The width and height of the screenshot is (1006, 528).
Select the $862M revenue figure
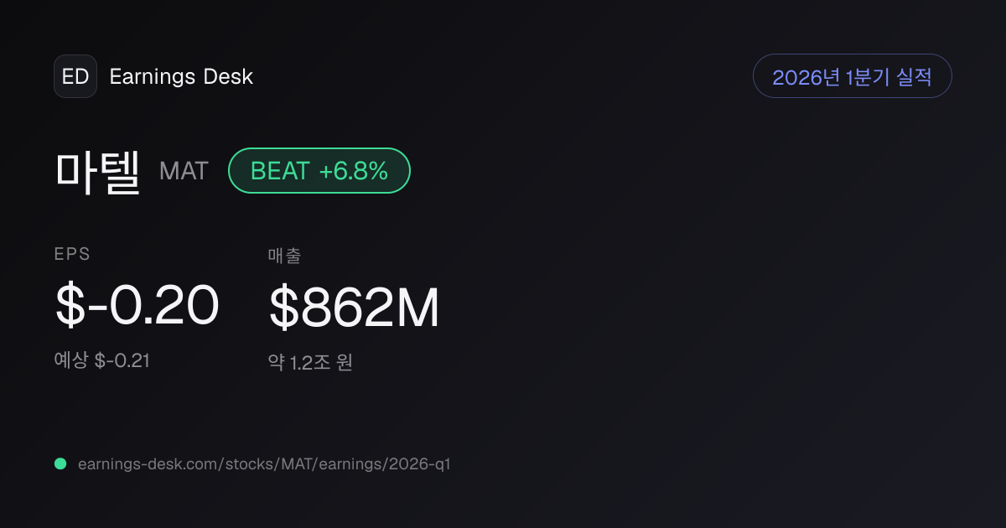click(354, 308)
